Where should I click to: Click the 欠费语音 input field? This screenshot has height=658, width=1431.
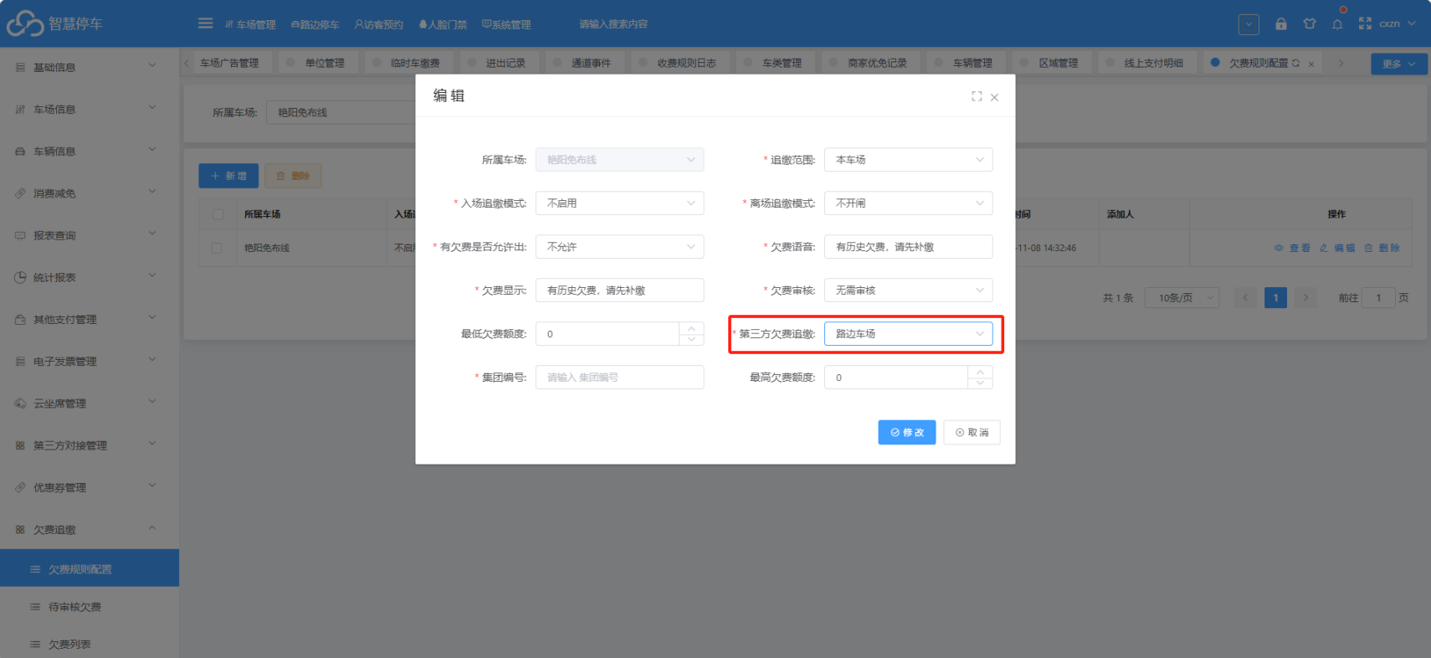pyautogui.click(x=908, y=247)
